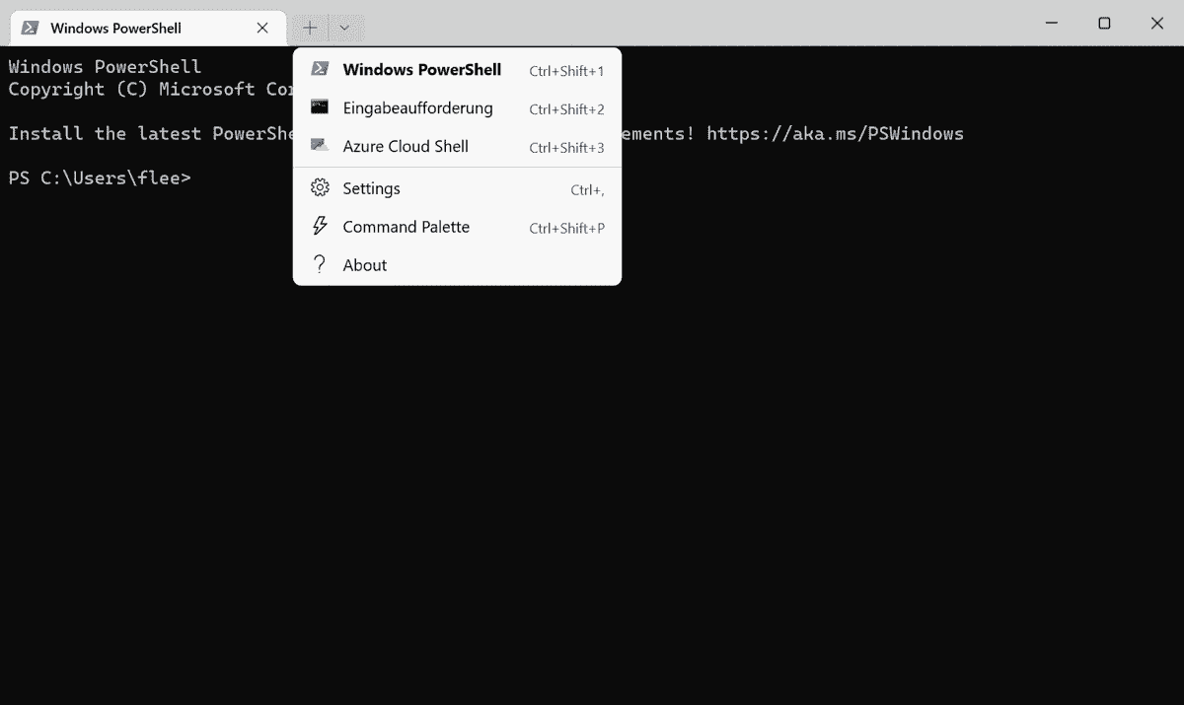Launch the Command Palette menu item

406,226
